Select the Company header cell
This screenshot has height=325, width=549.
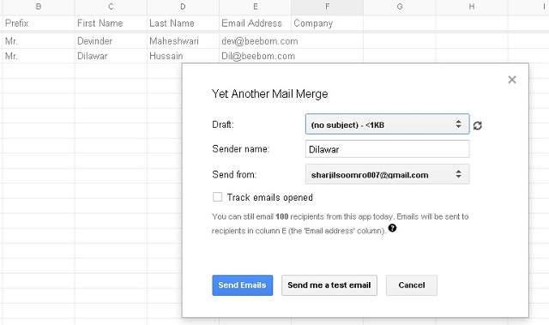(x=327, y=23)
